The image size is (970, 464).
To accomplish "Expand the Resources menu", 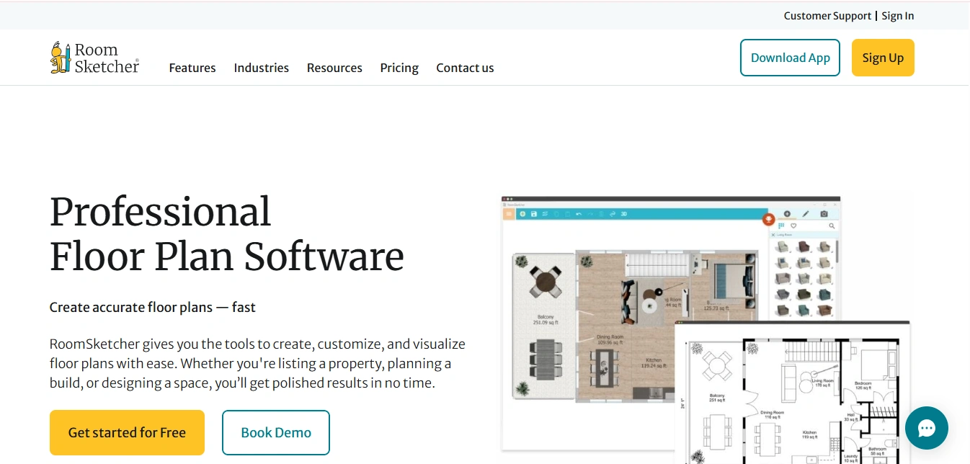I will click(x=334, y=68).
